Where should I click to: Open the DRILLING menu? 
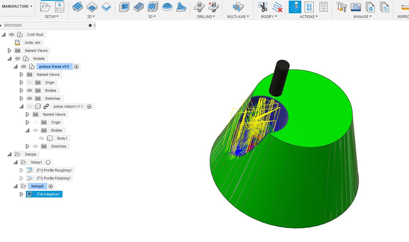(206, 17)
